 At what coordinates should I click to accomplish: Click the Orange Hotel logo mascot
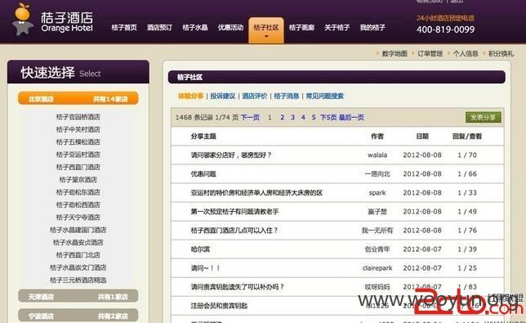click(x=23, y=19)
